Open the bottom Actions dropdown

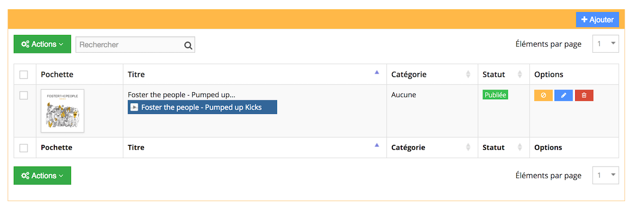[42, 175]
